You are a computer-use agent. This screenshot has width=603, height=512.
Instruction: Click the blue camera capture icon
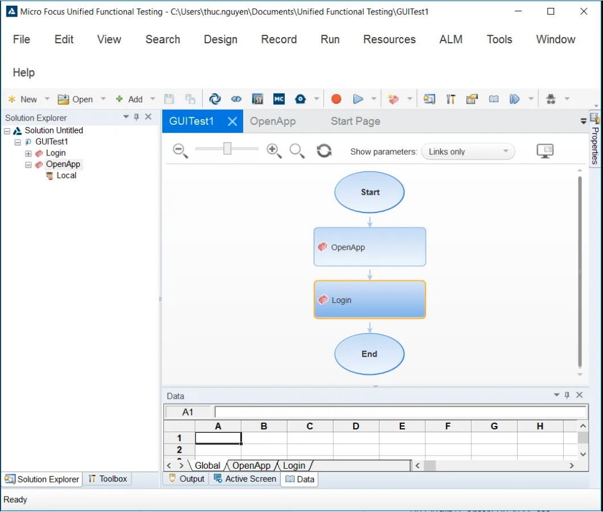coord(300,99)
